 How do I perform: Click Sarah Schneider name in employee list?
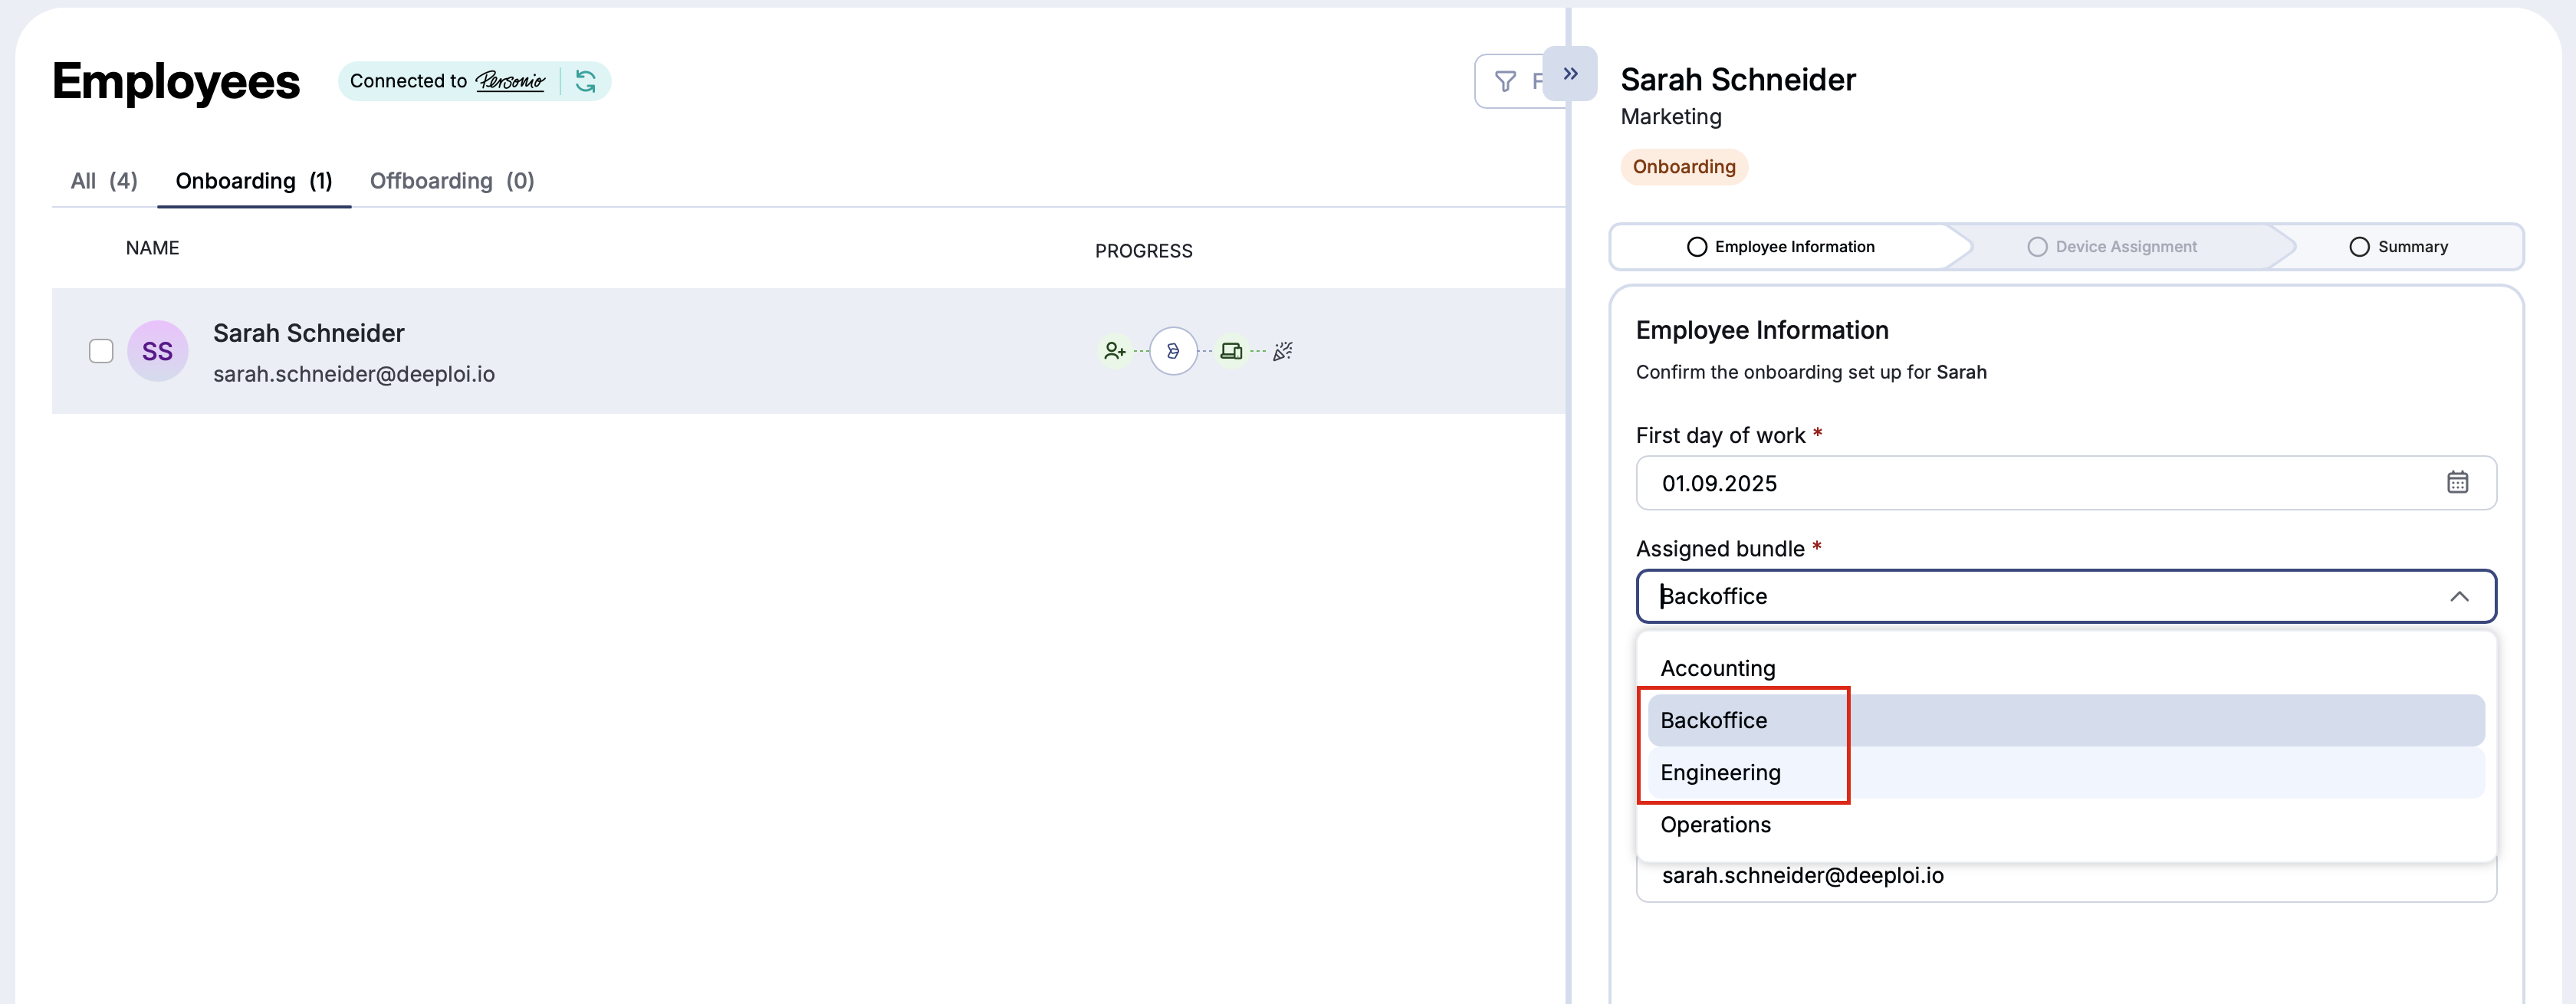[309, 333]
